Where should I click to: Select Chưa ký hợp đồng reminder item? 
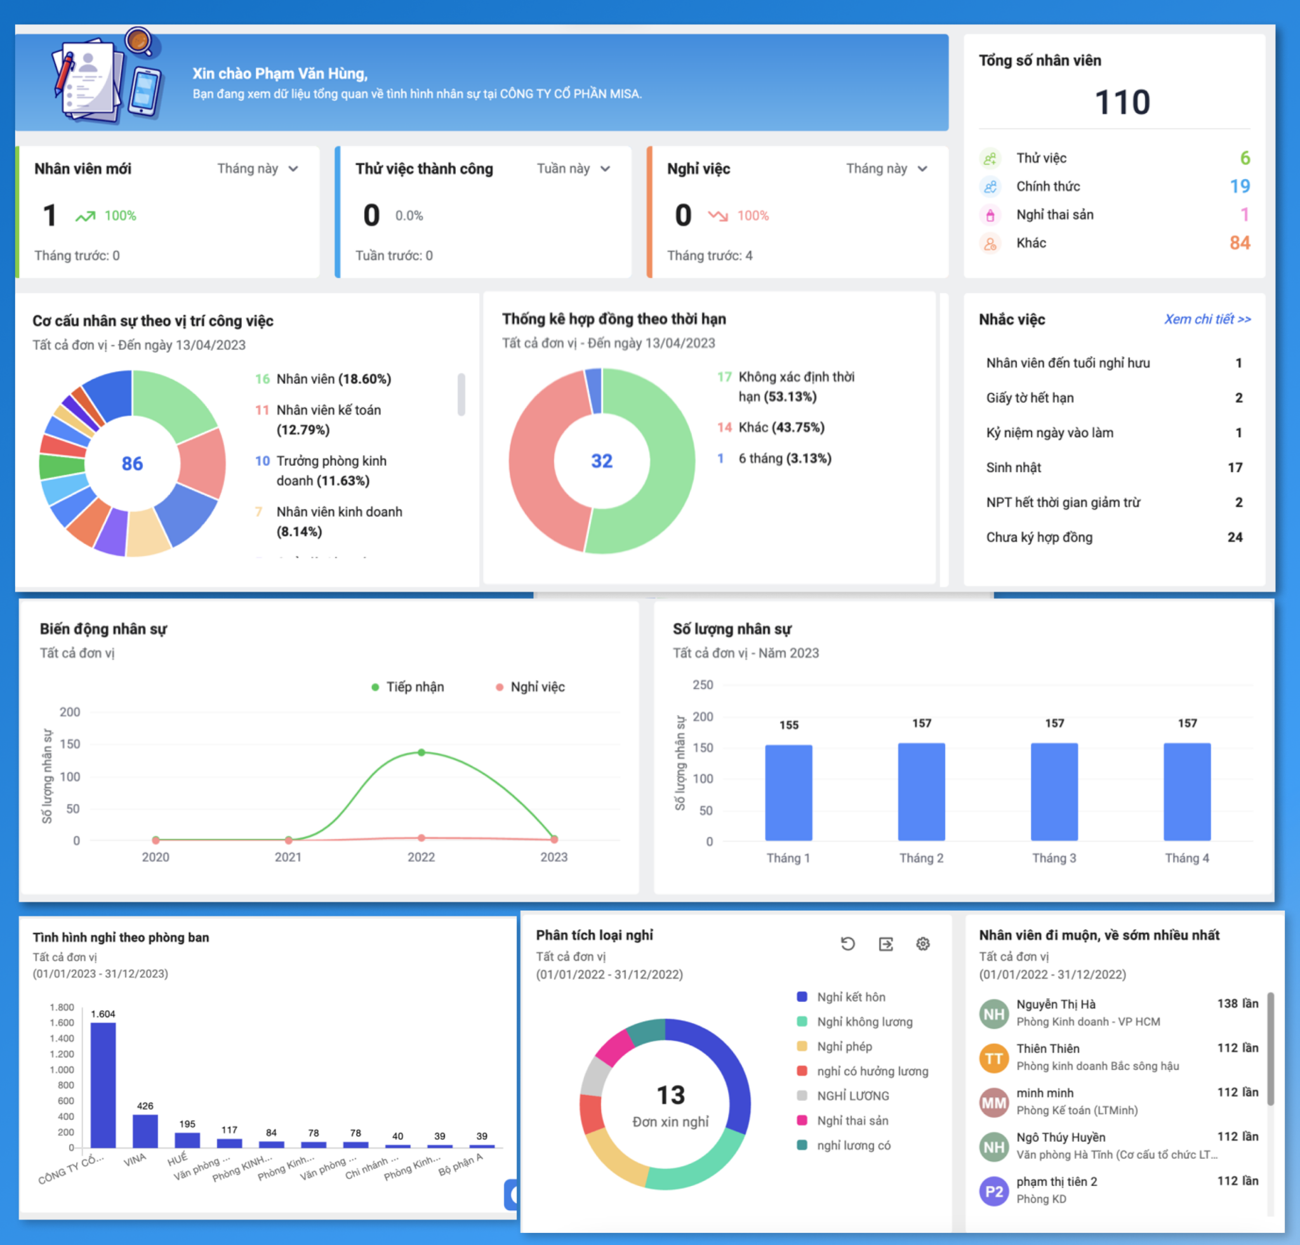(x=1113, y=537)
